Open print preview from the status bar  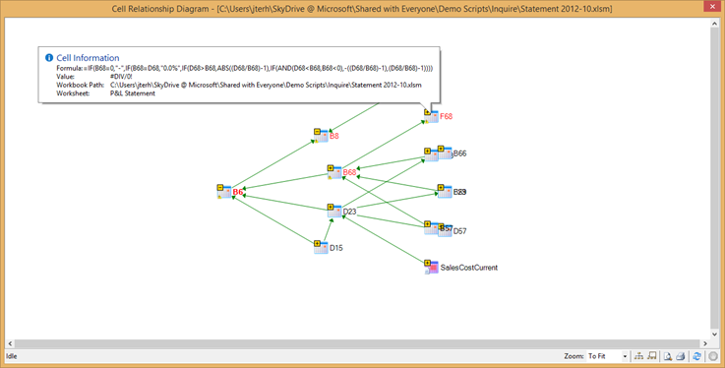[668, 356]
